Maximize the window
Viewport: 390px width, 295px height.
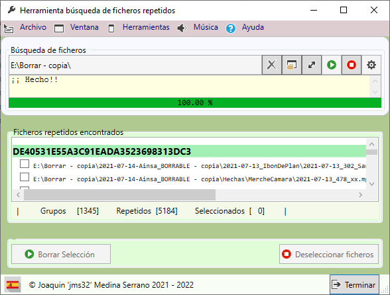pyautogui.click(x=344, y=10)
